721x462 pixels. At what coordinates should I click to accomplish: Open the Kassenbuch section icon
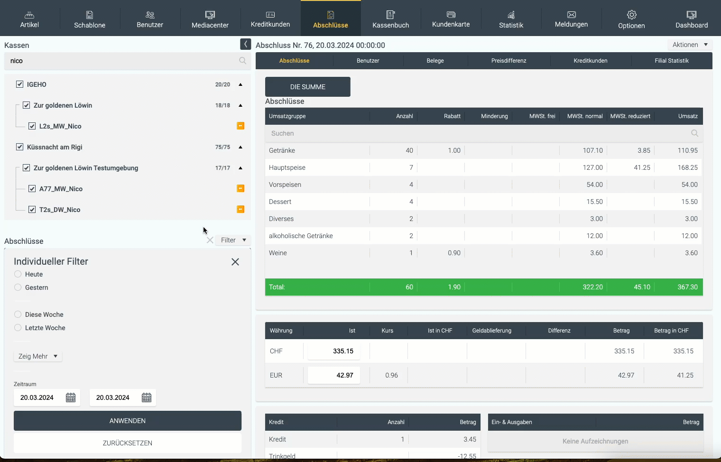tap(391, 15)
